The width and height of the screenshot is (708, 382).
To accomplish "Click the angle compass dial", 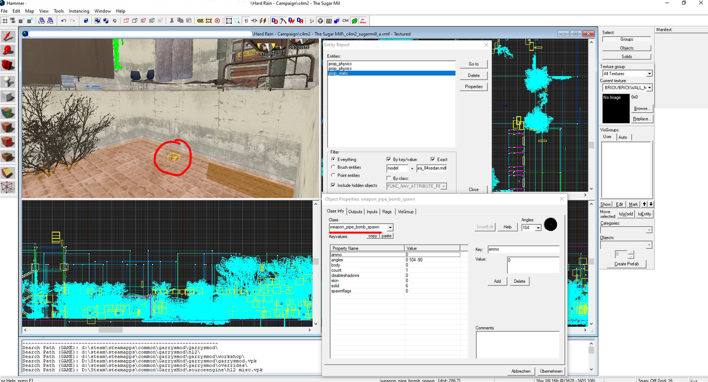I will tap(550, 225).
